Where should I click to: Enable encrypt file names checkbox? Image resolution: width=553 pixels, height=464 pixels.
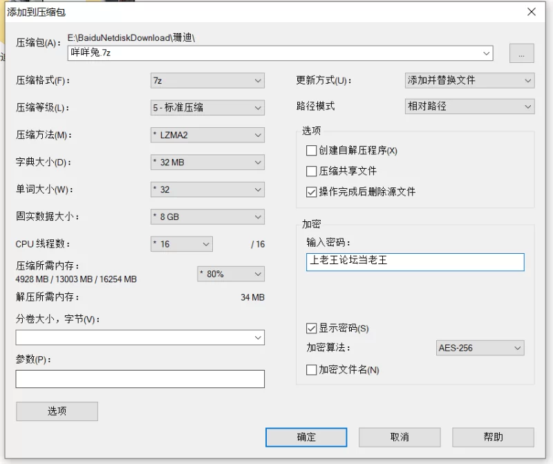312,370
